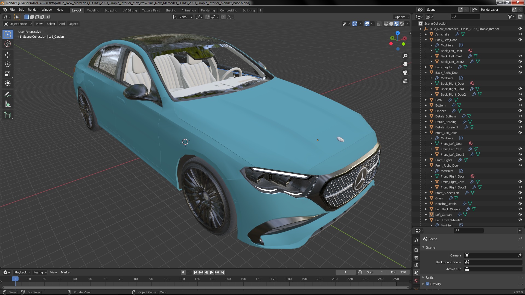The image size is (525, 295).
Task: Open outliner filter funnel icon
Action: click(510, 17)
